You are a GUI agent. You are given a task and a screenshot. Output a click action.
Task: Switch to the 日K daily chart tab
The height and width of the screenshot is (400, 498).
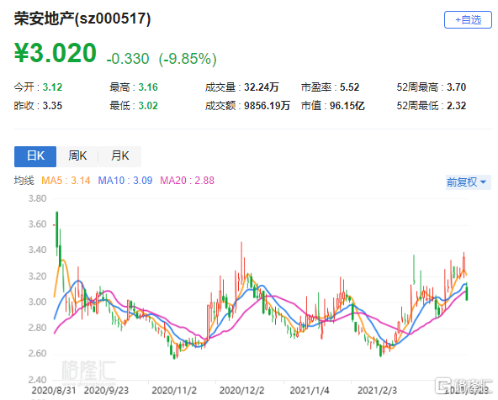[x=35, y=156]
